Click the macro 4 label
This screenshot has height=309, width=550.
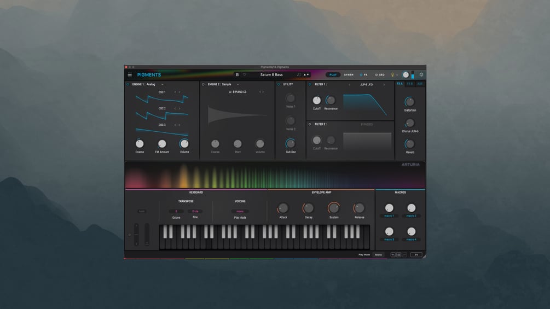[x=411, y=240]
